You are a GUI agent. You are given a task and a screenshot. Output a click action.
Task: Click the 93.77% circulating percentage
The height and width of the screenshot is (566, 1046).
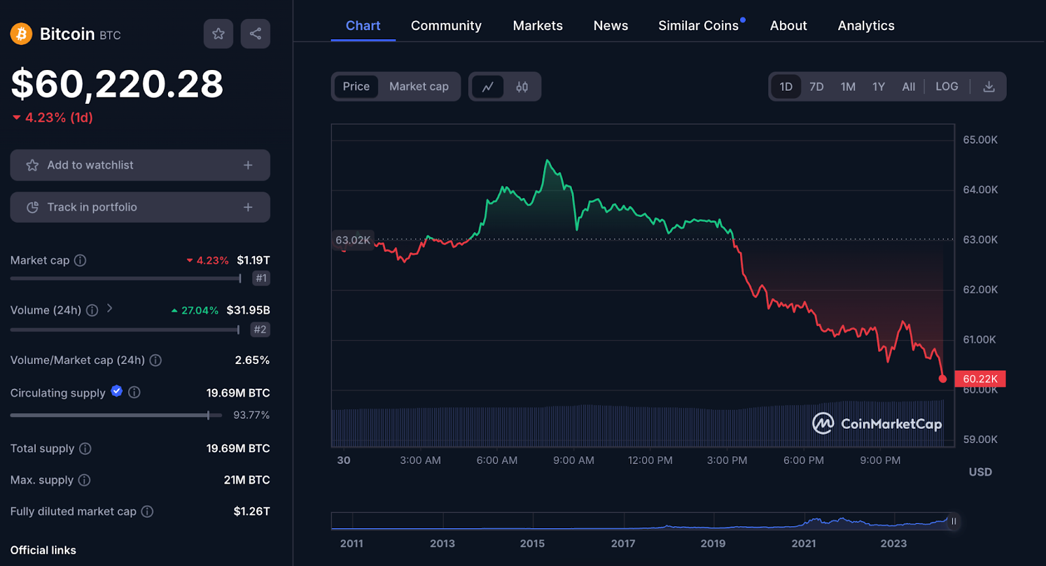point(252,415)
